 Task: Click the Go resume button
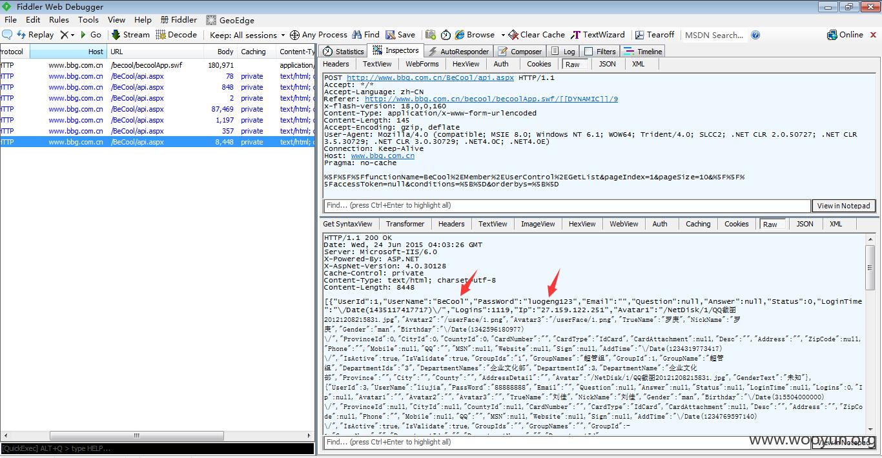click(90, 35)
